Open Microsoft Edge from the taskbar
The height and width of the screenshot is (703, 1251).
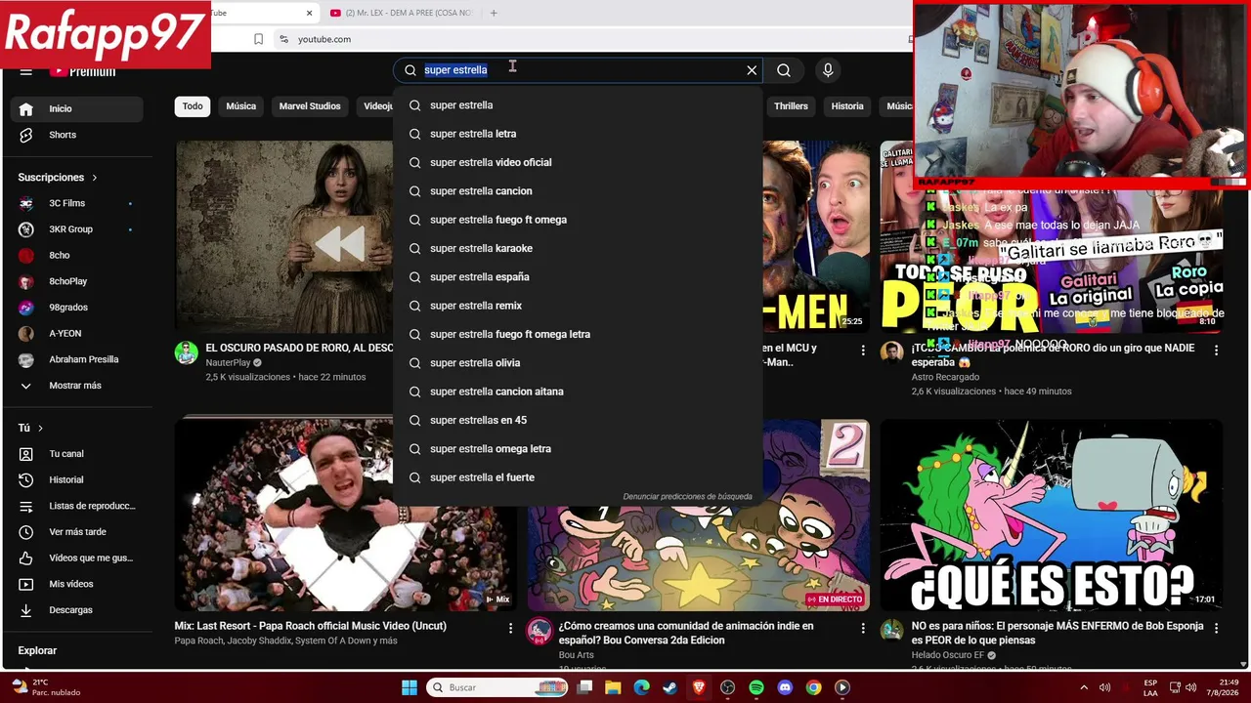(x=641, y=687)
